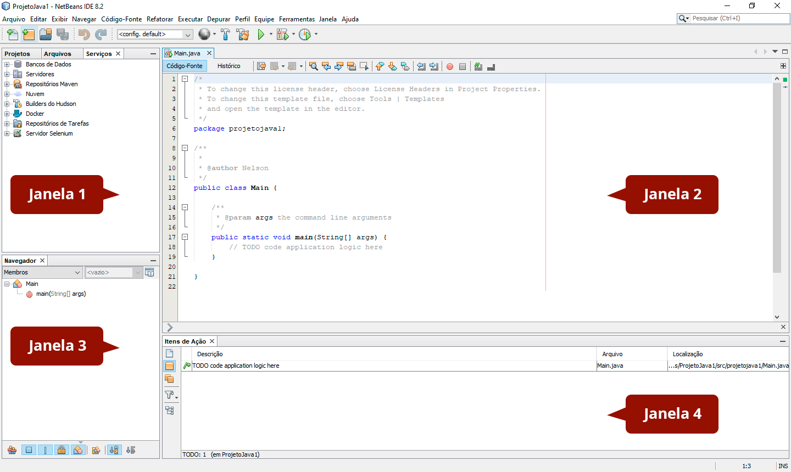This screenshot has height=472, width=791.
Task: Click Shift Line Left icon
Action: 421,66
